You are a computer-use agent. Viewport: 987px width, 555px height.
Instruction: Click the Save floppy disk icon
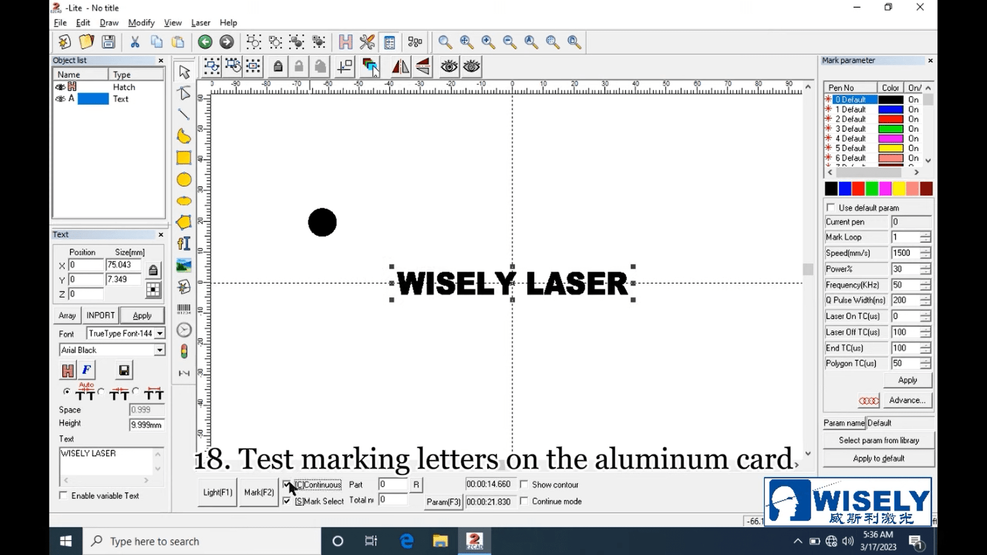tap(109, 42)
